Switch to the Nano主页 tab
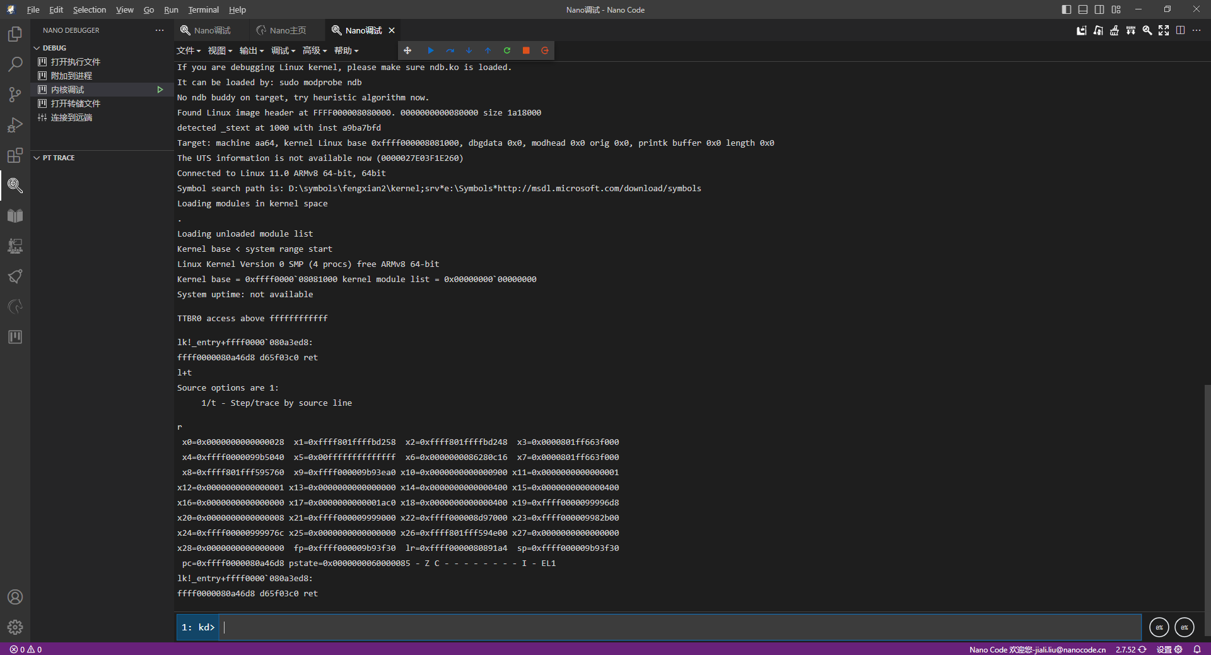 click(288, 30)
